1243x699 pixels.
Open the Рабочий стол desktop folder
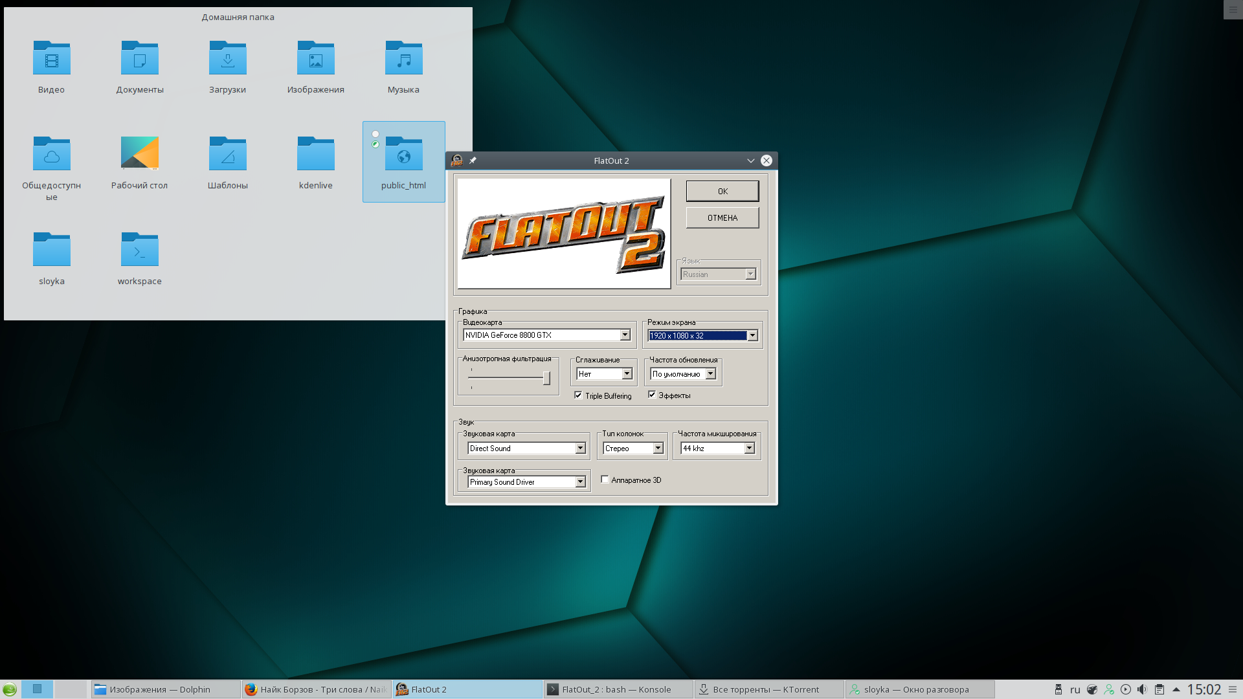click(x=139, y=153)
